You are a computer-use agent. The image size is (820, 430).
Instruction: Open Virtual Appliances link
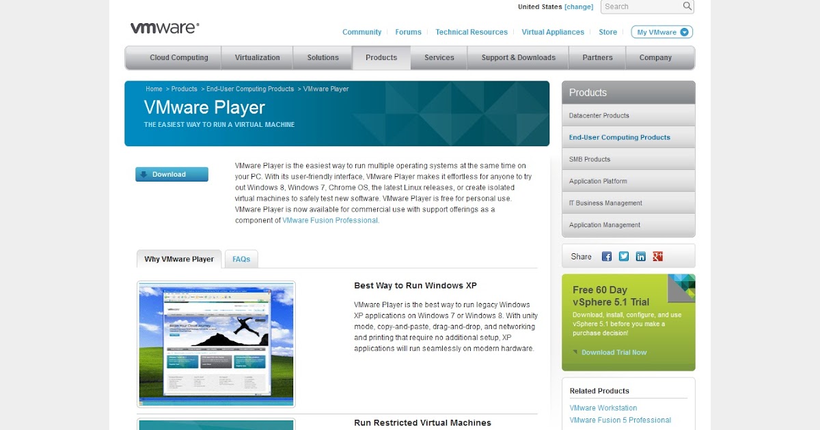tap(553, 32)
